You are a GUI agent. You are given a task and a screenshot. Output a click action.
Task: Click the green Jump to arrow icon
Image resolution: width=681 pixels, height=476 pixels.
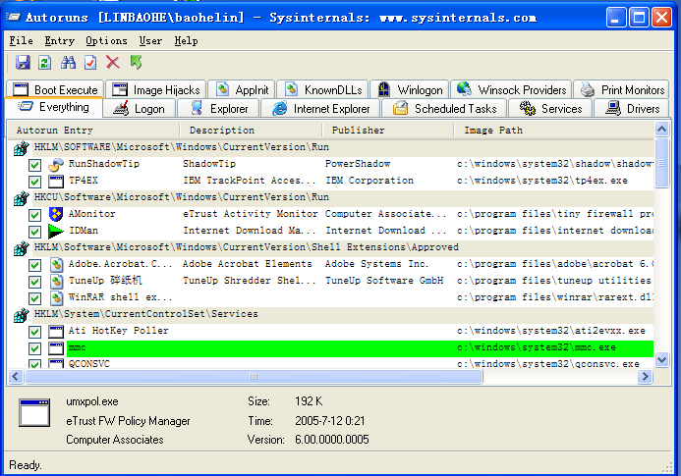coord(136,63)
